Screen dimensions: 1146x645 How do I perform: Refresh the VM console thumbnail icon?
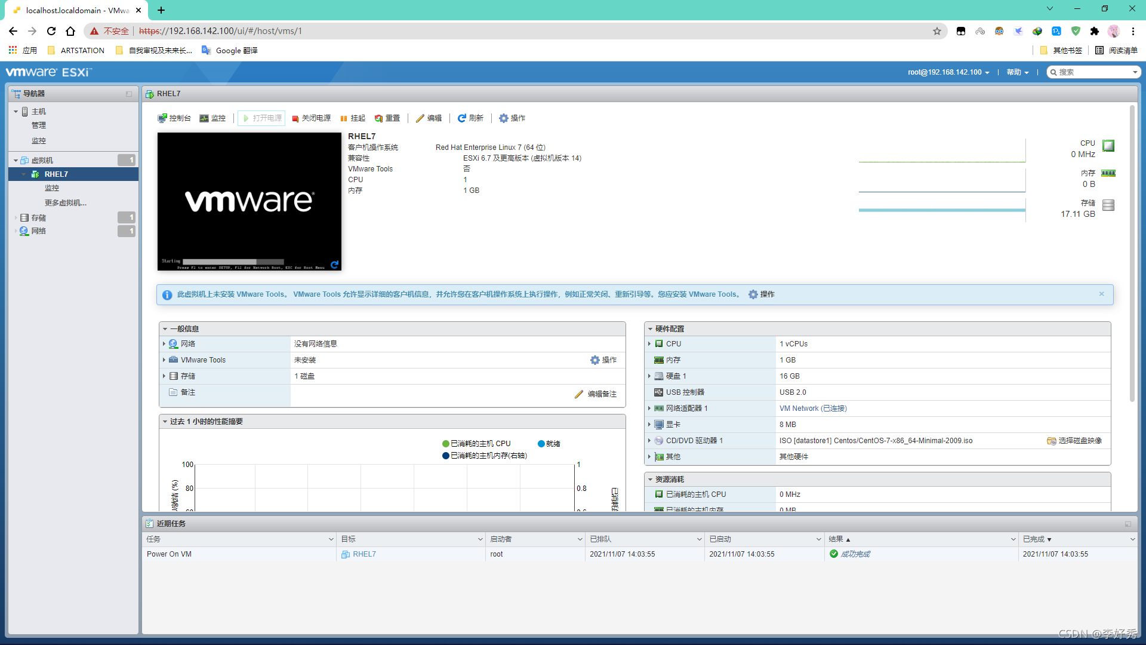pyautogui.click(x=334, y=265)
